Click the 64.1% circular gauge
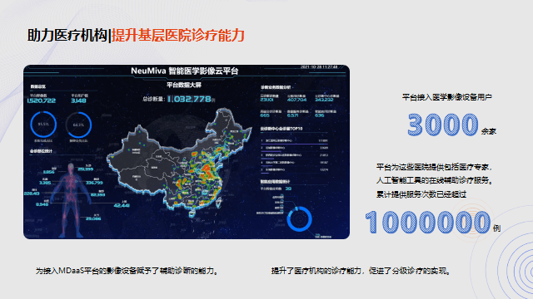The height and width of the screenshot is (299, 533). click(78, 125)
